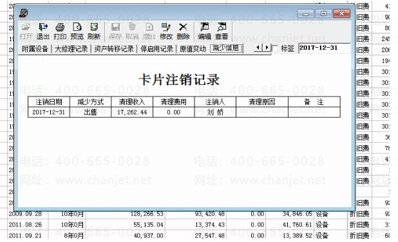Click the 2017-12-31 date field
This screenshot has width=398, height=242.
point(325,48)
